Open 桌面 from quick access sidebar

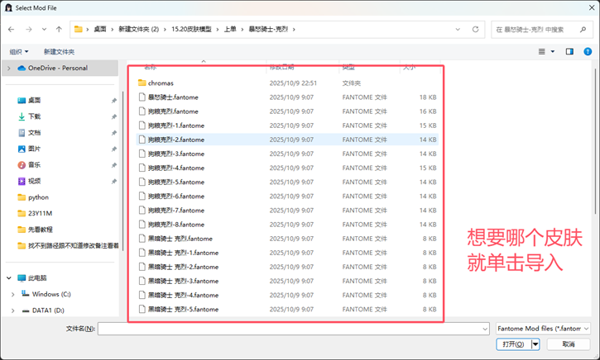click(x=34, y=101)
